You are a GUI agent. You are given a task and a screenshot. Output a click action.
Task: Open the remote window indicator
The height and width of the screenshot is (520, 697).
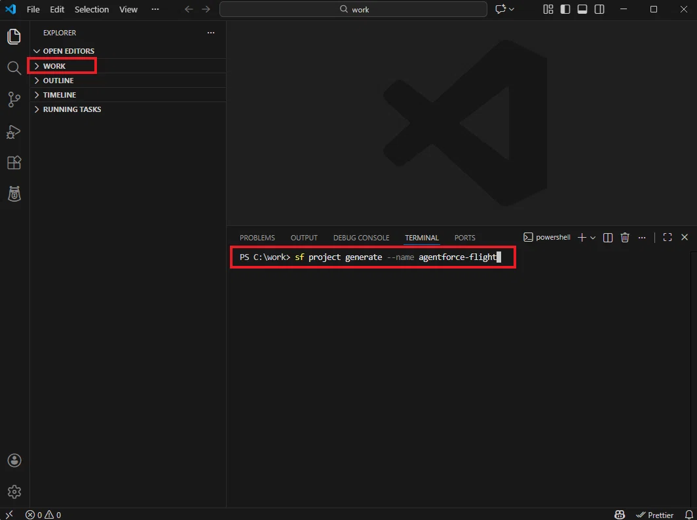pos(9,515)
